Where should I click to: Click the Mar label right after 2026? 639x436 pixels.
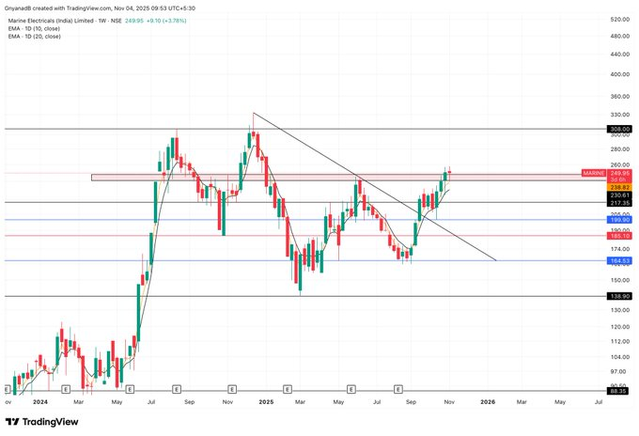(x=522, y=402)
